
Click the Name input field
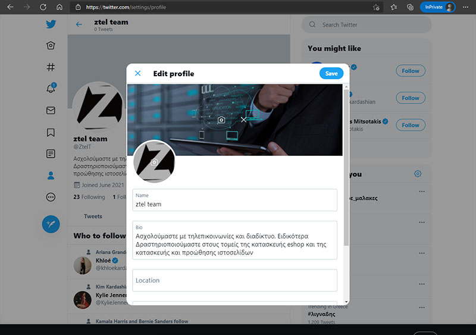click(x=235, y=203)
